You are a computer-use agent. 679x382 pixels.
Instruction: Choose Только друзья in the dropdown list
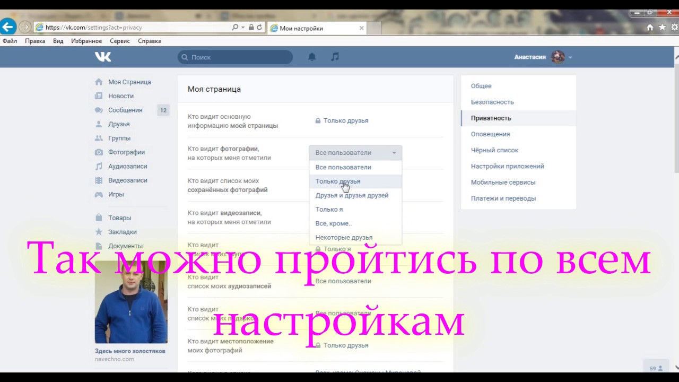(355, 181)
